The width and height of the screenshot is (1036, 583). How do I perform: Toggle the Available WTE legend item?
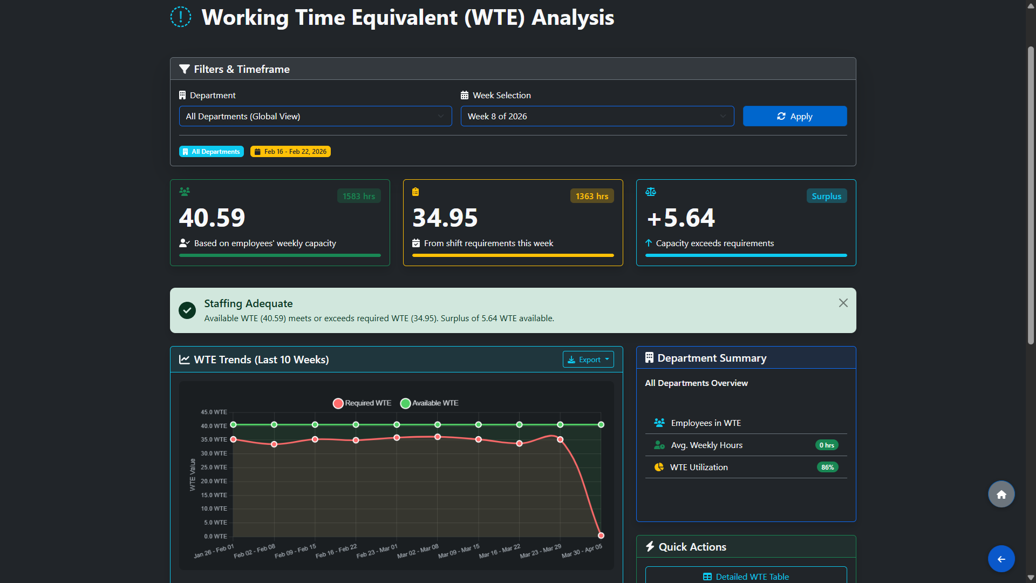click(x=429, y=403)
